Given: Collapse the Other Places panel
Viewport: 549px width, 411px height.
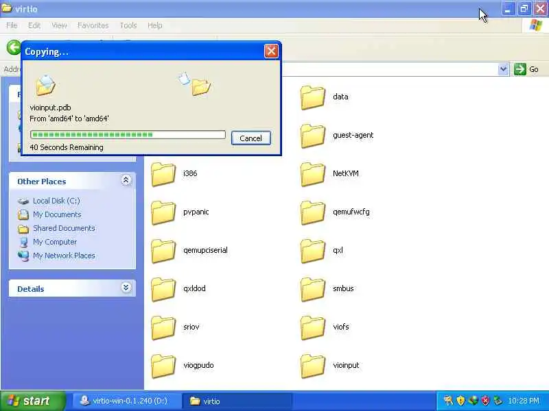Looking at the screenshot, I should pos(126,180).
